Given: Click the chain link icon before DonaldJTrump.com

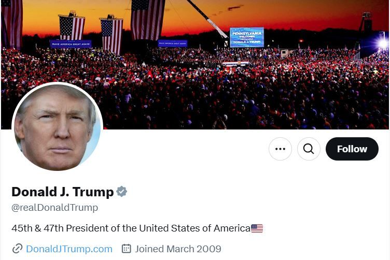Looking at the screenshot, I should click(x=17, y=249).
